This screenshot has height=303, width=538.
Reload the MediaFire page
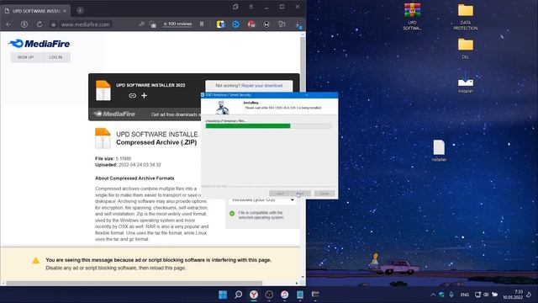pos(40,24)
